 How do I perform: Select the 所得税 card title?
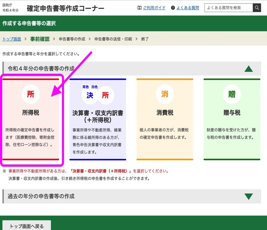(30, 112)
